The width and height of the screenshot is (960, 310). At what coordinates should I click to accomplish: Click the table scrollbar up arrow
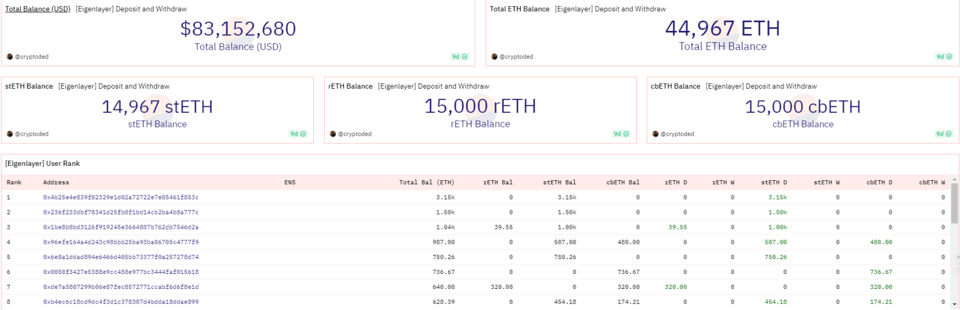(954, 179)
